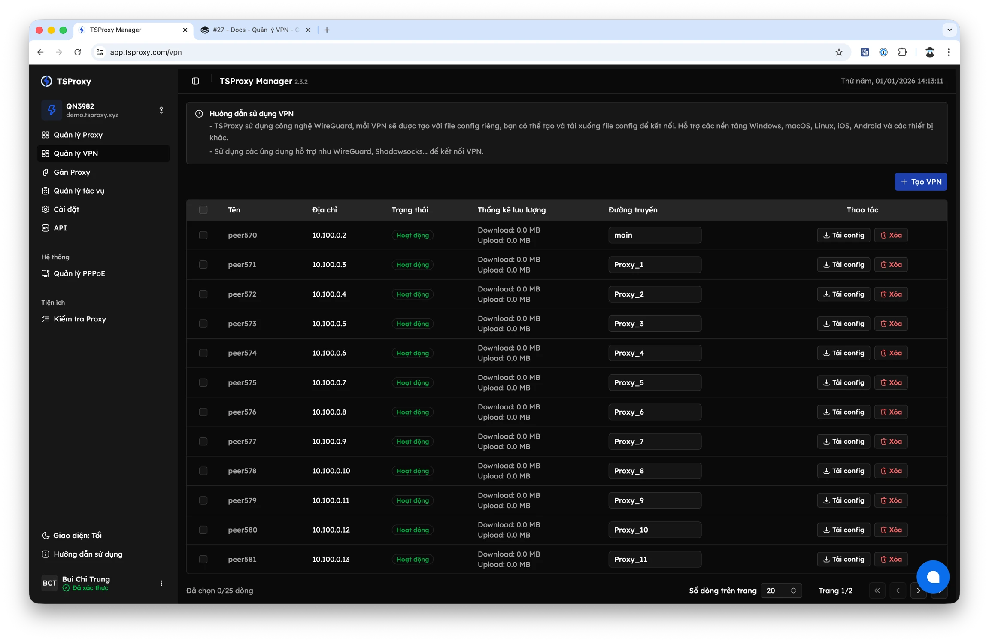Bookmark this page with star icon
989x642 pixels.
pos(839,52)
